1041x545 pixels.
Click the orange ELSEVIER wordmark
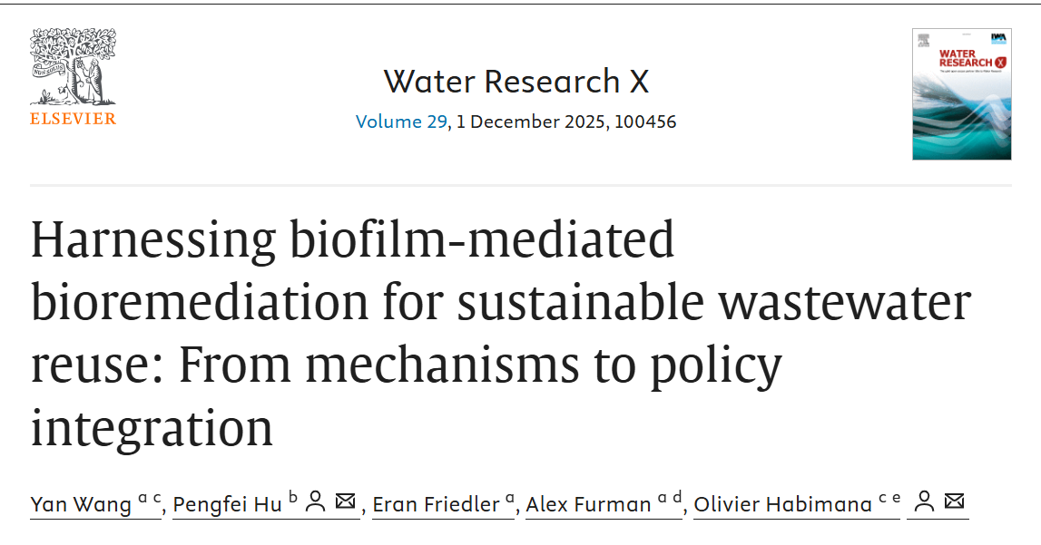73,119
